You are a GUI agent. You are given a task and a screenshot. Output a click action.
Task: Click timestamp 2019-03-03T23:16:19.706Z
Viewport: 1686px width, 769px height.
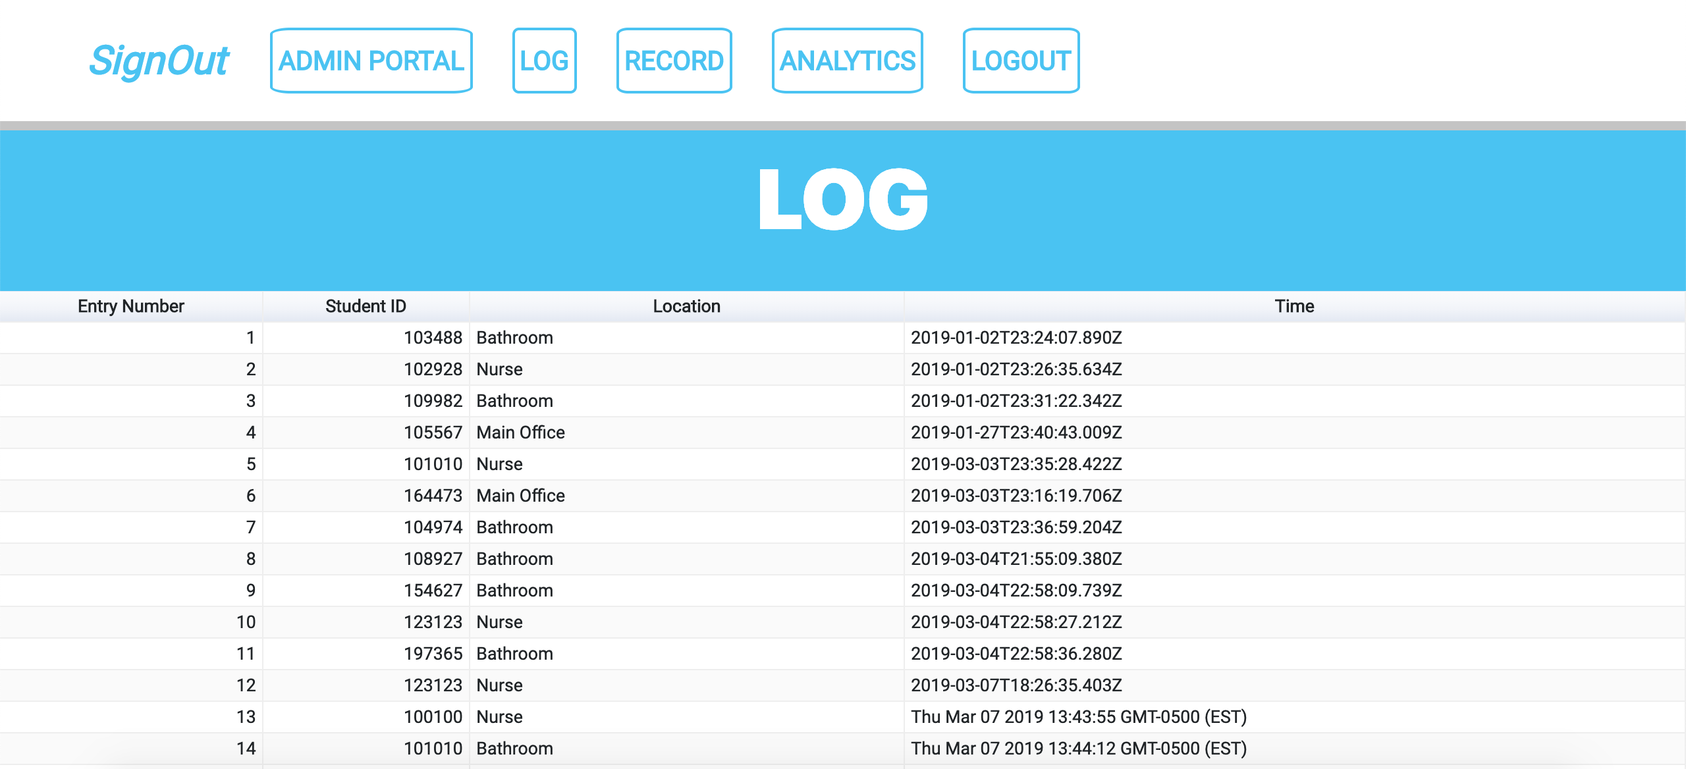tap(1016, 496)
